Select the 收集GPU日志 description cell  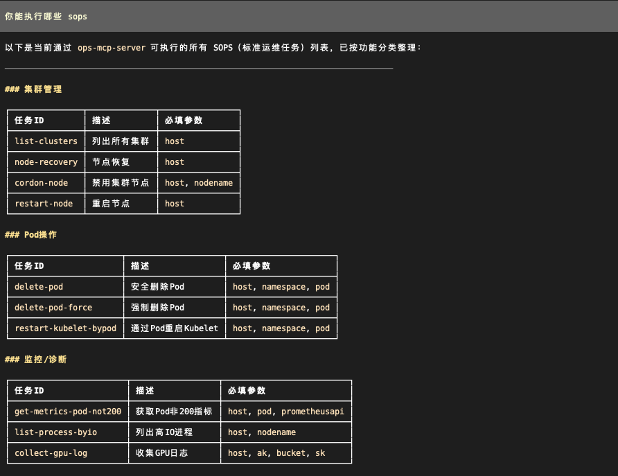click(161, 453)
